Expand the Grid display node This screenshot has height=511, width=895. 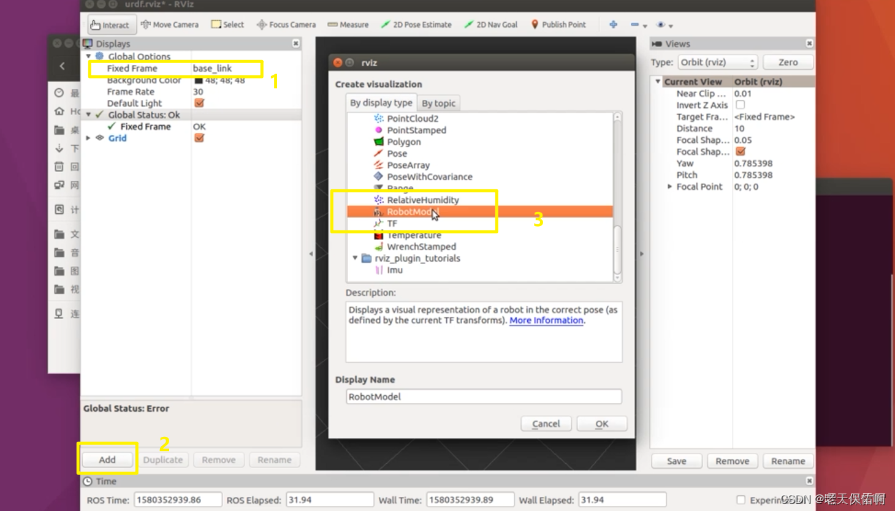(88, 138)
